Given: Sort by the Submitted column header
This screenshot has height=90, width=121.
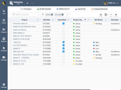Looking at the screenshot, I should pos(62,20).
